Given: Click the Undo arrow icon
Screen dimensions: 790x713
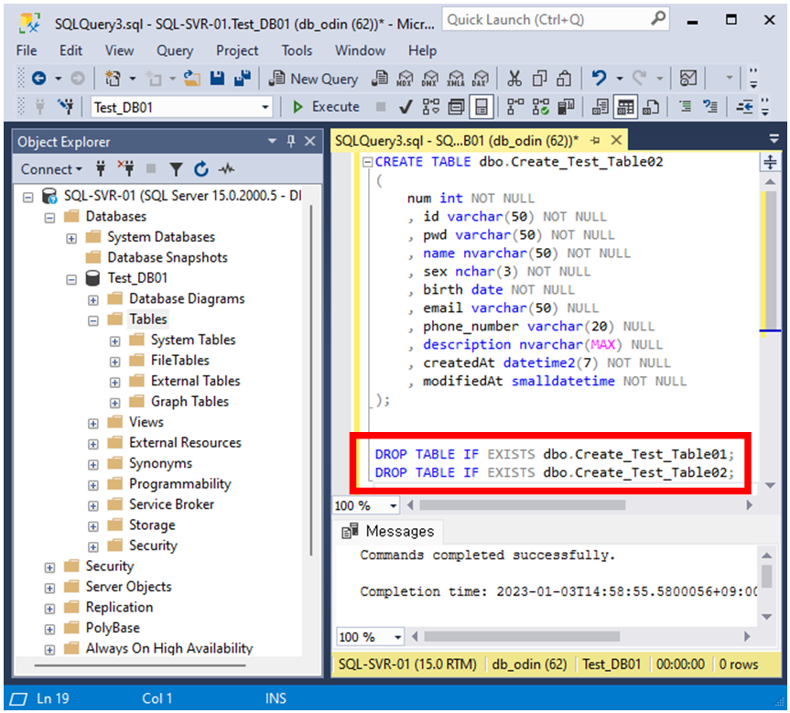Looking at the screenshot, I should (x=599, y=78).
